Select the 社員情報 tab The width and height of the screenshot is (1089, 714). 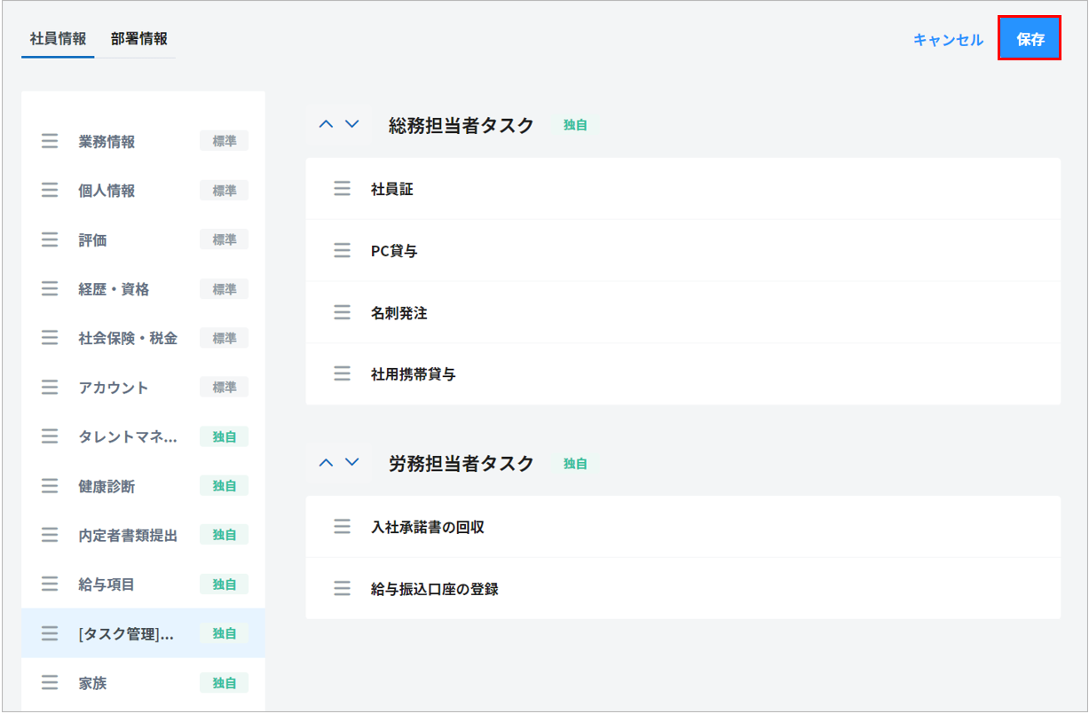tap(58, 39)
